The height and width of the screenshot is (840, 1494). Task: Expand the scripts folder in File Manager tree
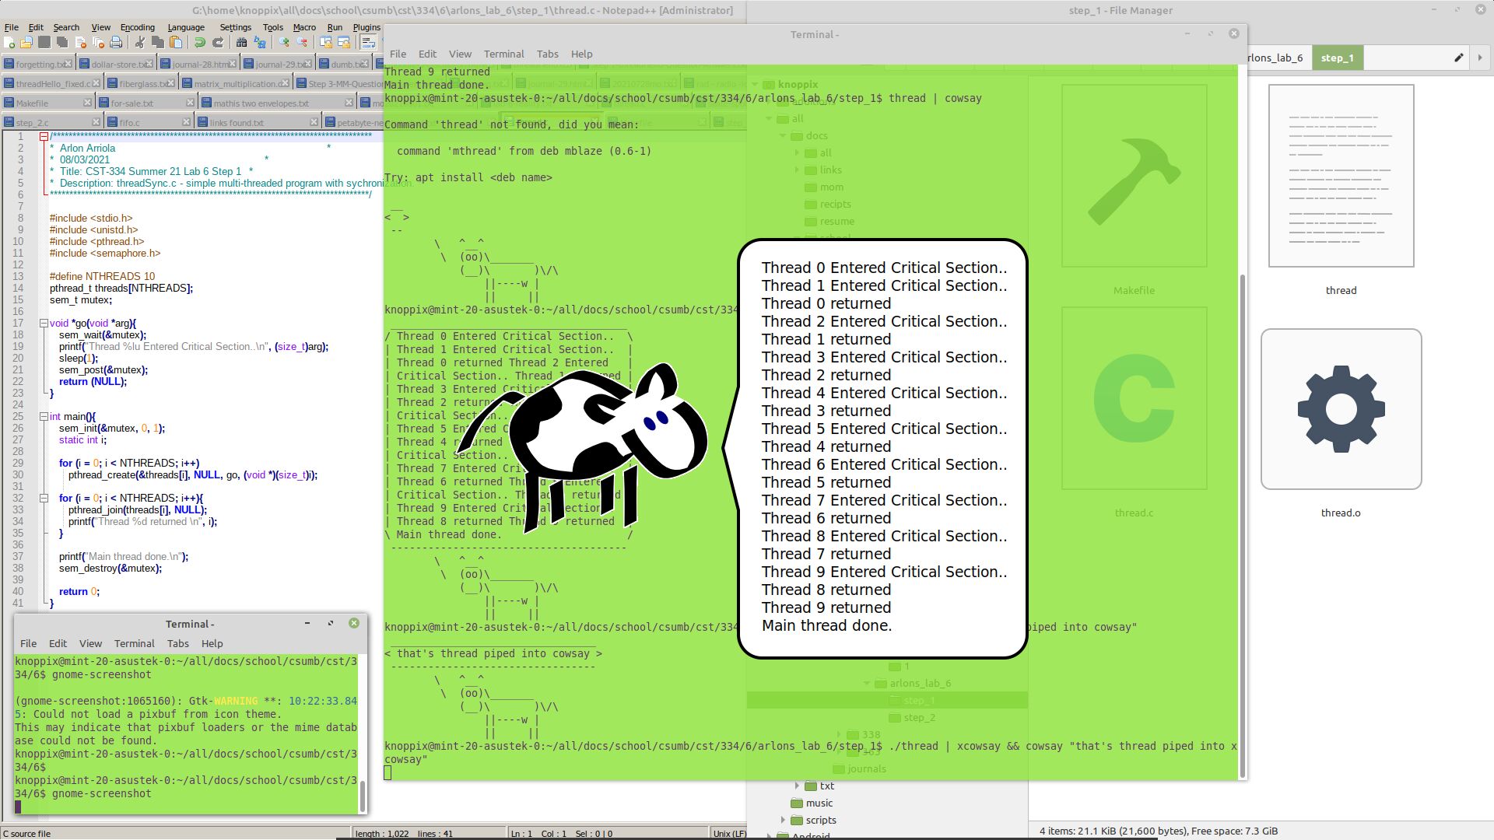tap(783, 820)
